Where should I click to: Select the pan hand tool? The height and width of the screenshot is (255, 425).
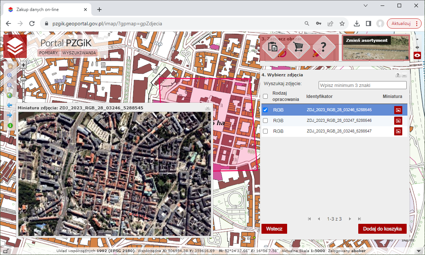[10, 66]
